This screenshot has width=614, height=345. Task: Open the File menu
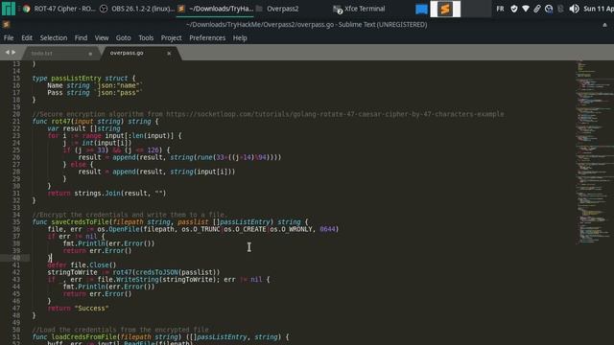pos(9,38)
